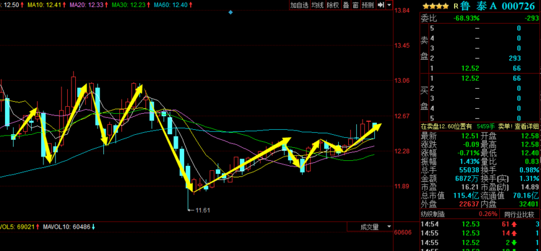541x251 pixels.
Task: Open the 预测 forecast button
Action: [x=368, y=5]
